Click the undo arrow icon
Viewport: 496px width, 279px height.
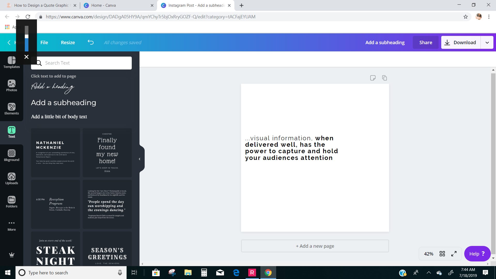click(x=90, y=42)
